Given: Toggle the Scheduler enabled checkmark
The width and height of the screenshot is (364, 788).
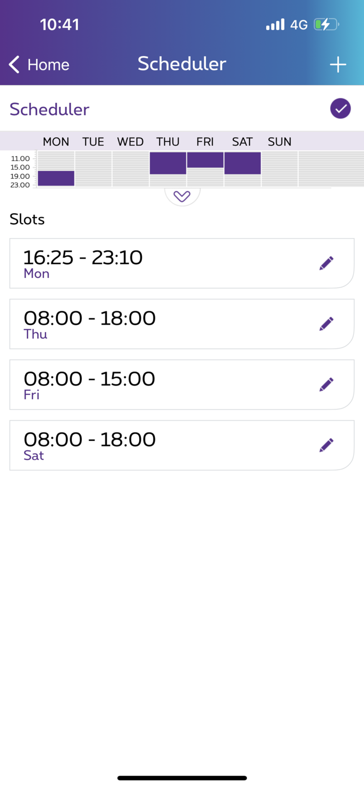Looking at the screenshot, I should [x=340, y=109].
